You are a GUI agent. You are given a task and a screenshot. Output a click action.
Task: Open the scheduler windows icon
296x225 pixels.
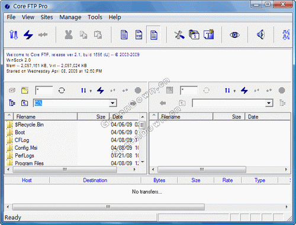pyautogui.click(x=194, y=35)
